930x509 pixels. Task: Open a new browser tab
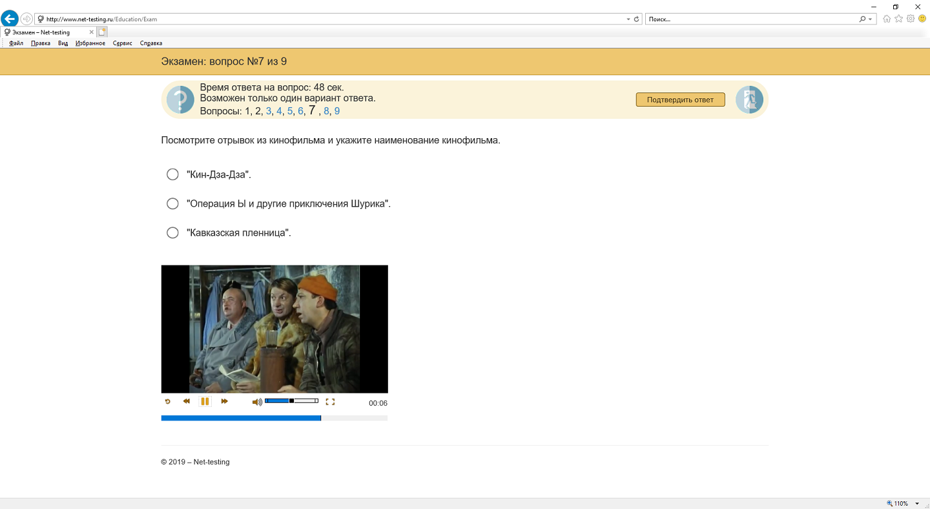[x=103, y=32]
